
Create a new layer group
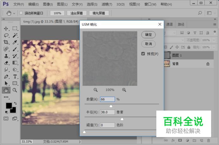194,140
